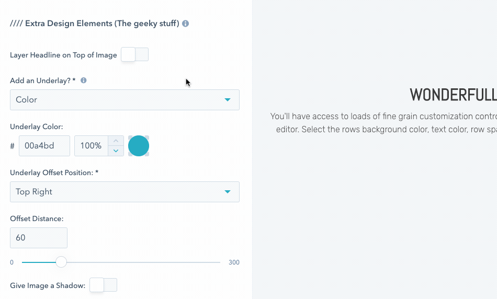Toggle Layer Headline on Top of Image

pyautogui.click(x=135, y=54)
